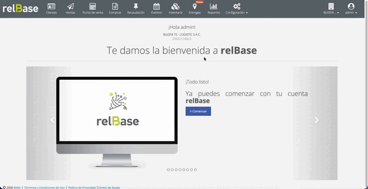
Task: Select the fourth carousel indicator dot
Action: (180, 170)
